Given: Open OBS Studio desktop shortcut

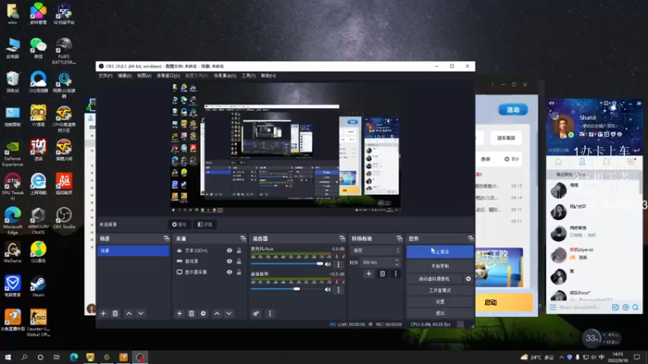Looking at the screenshot, I should point(64,218).
